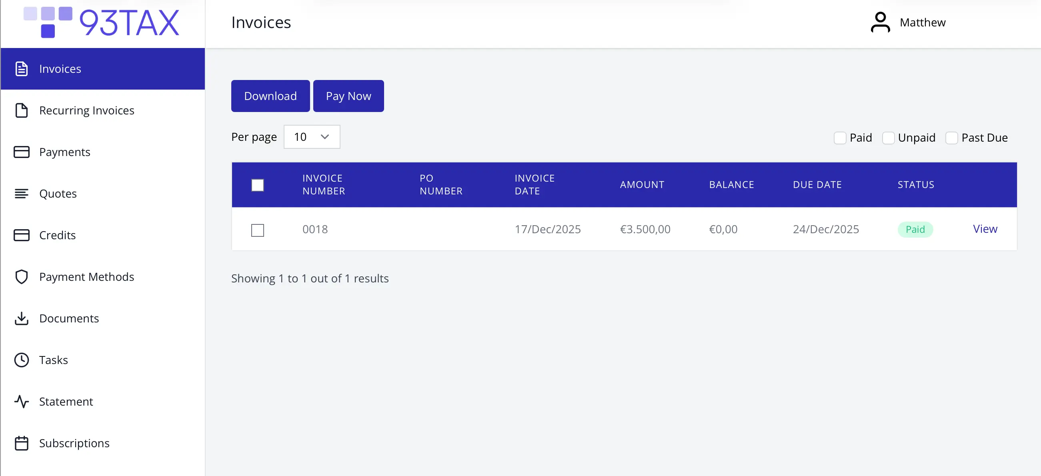Image resolution: width=1041 pixels, height=476 pixels.
Task: Open Documents via the download icon
Action: (x=22, y=318)
